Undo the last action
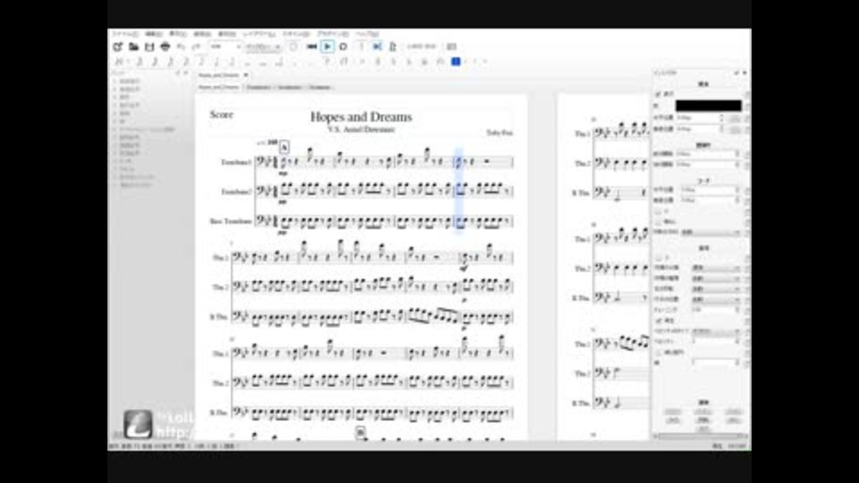This screenshot has height=483, width=859. pyautogui.click(x=181, y=47)
